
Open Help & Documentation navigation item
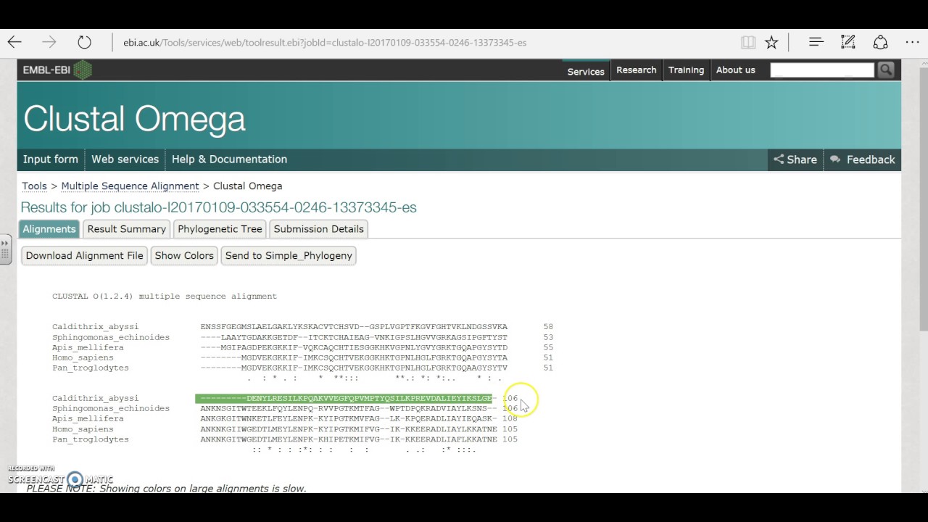point(229,159)
